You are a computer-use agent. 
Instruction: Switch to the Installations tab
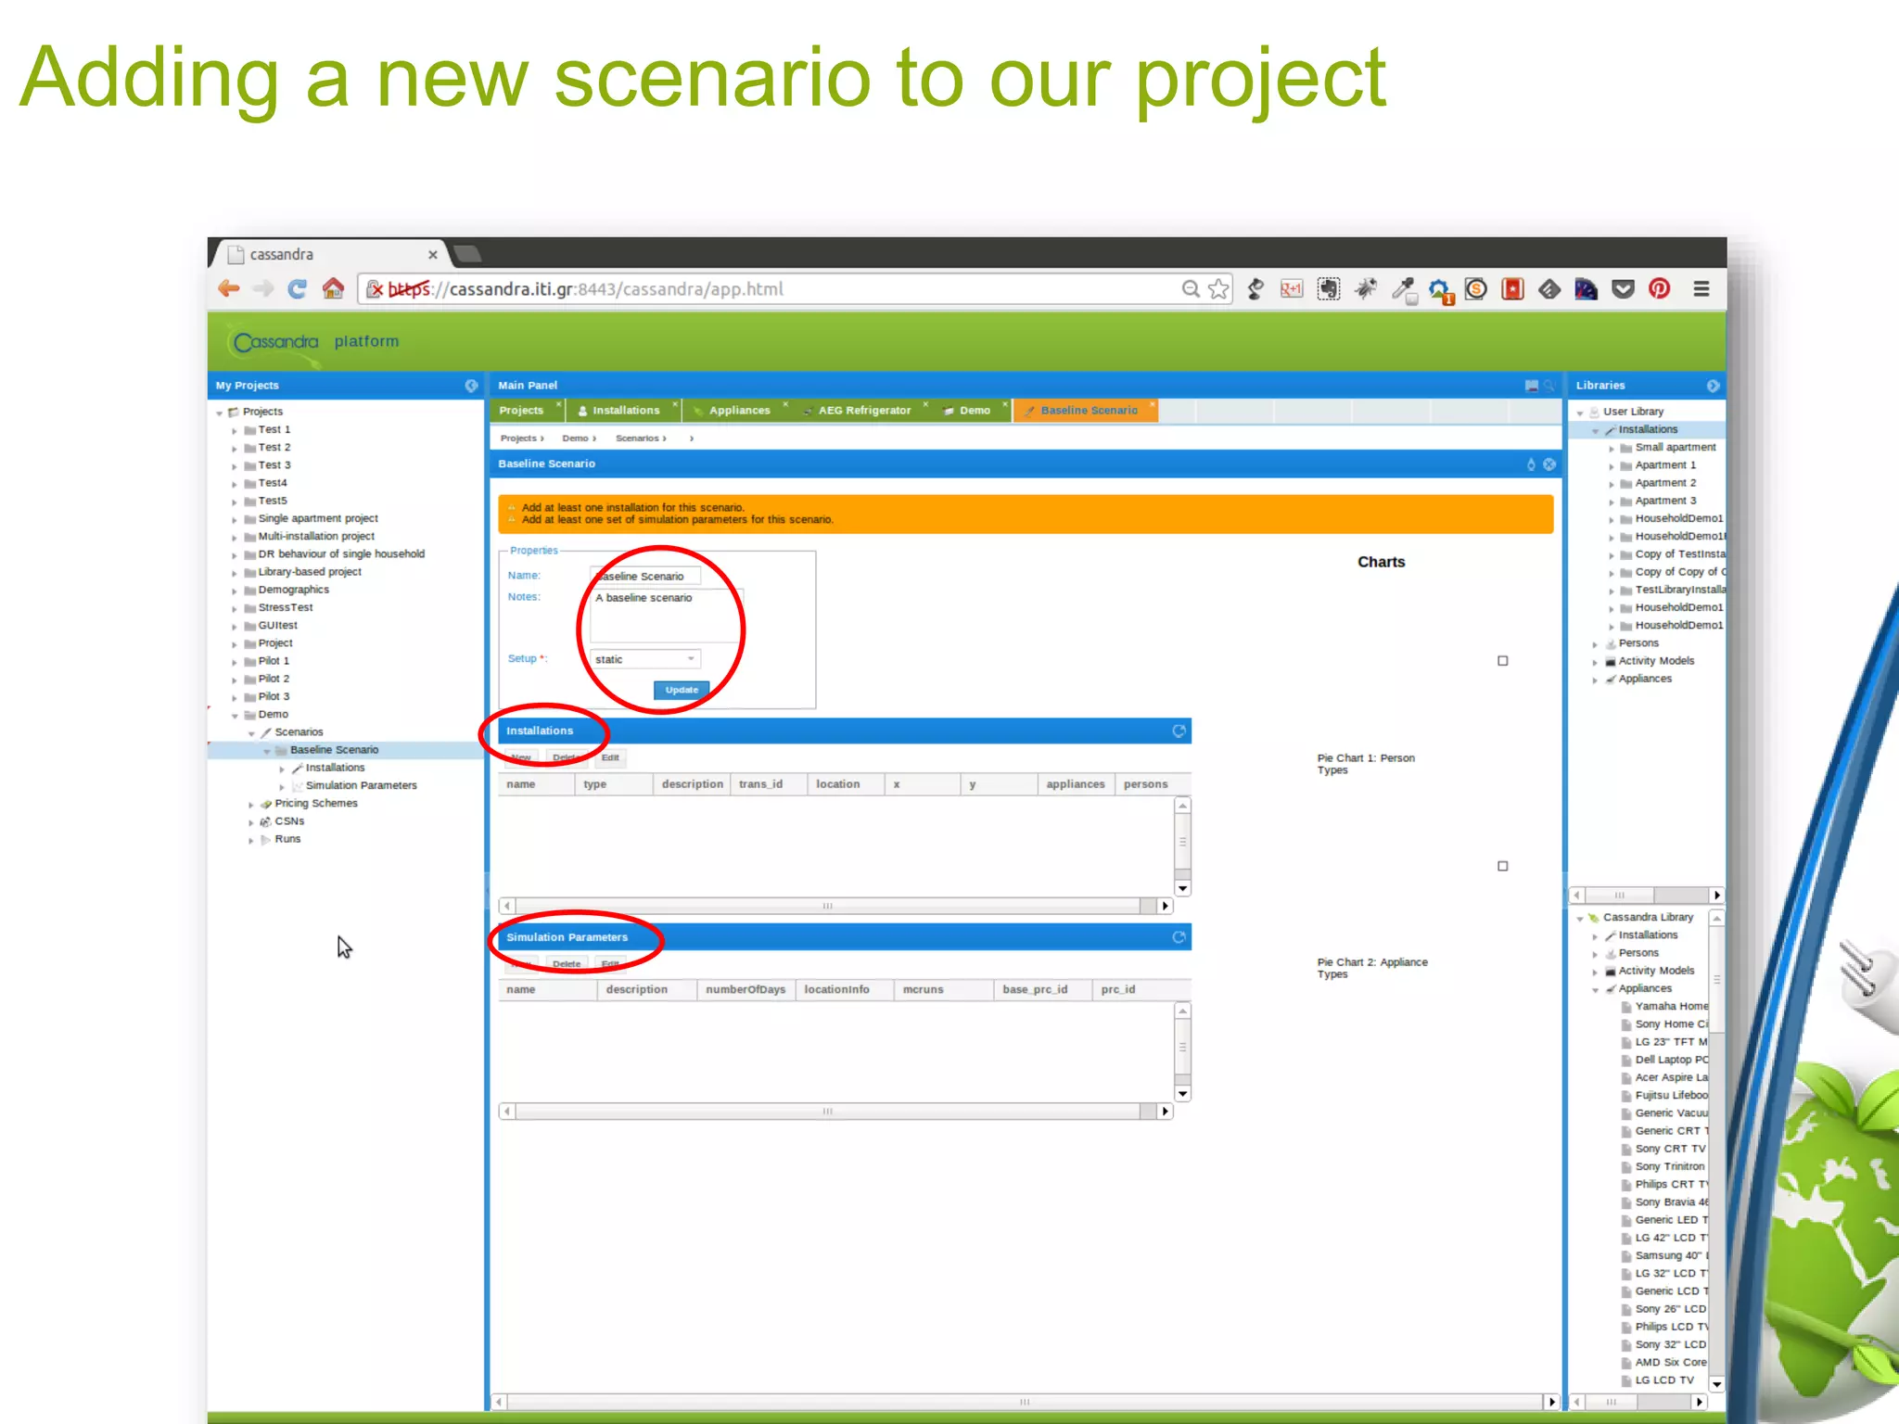coord(626,411)
